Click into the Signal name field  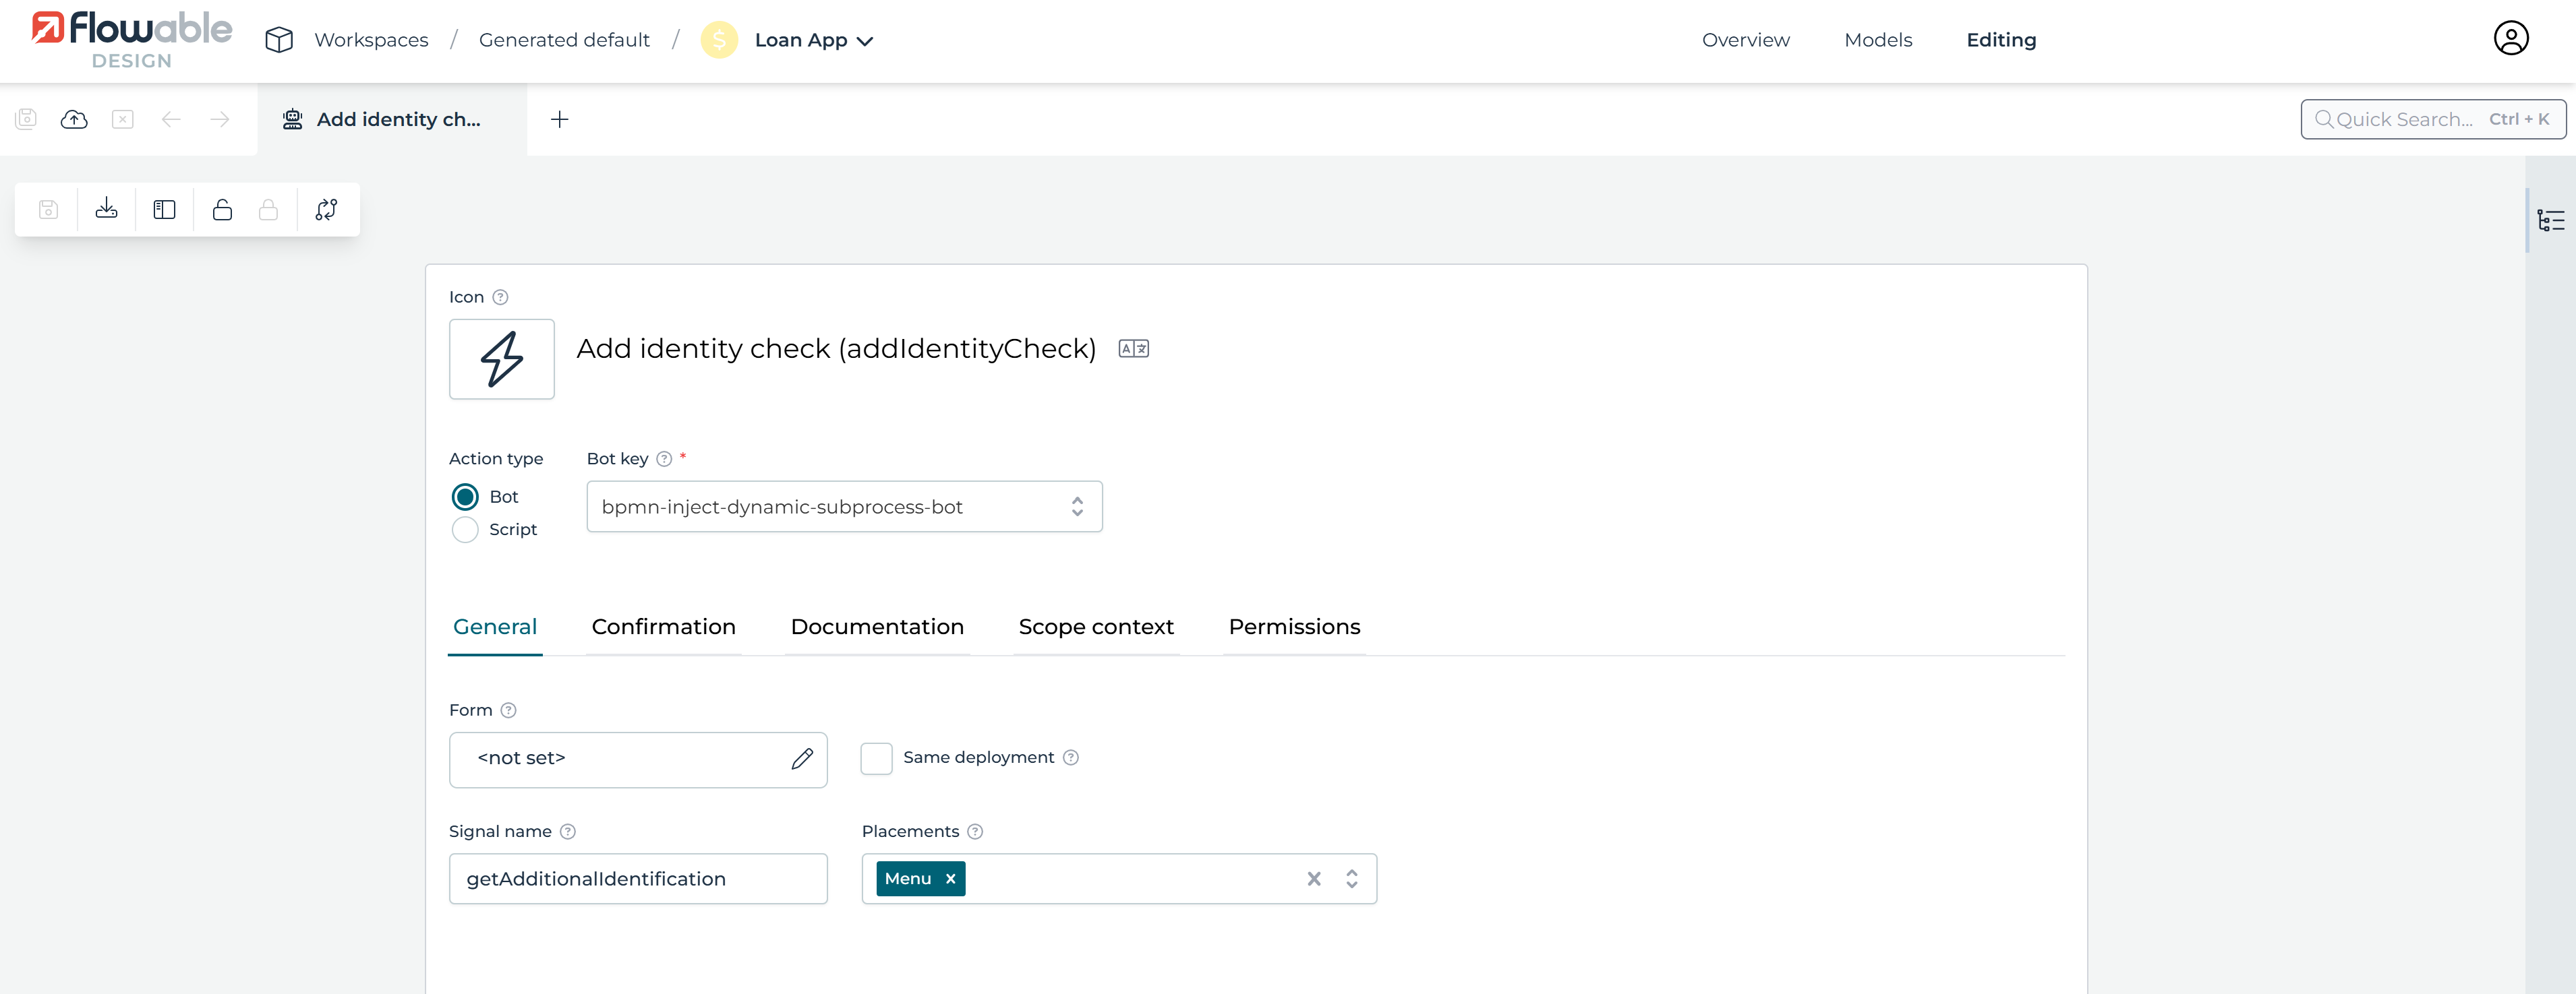coord(638,879)
